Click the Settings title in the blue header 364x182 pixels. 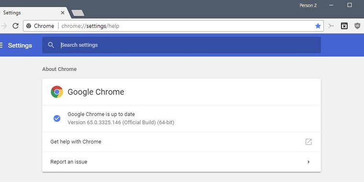(20, 45)
